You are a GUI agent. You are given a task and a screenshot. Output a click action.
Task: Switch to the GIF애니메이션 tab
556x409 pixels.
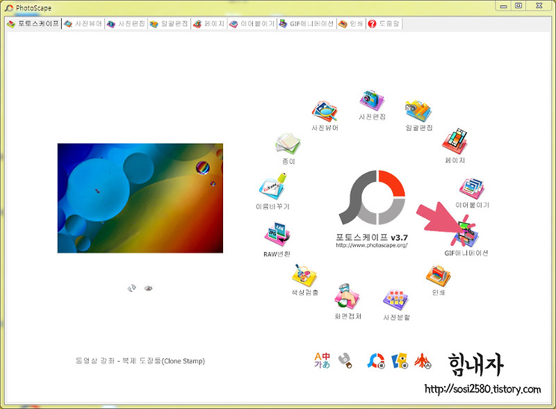pos(306,24)
